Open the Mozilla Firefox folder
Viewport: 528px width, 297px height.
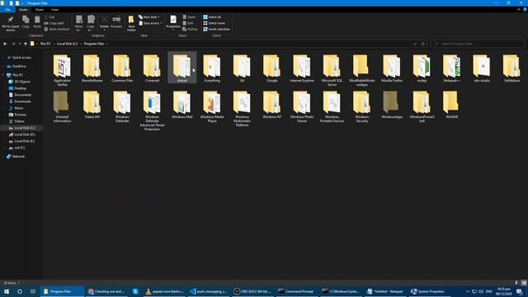tap(392, 68)
